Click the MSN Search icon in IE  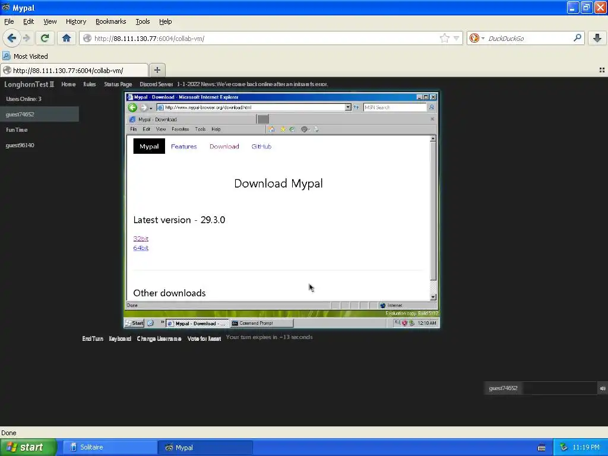coord(432,107)
